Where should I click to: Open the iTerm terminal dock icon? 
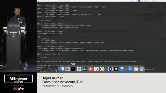coord(73,69)
